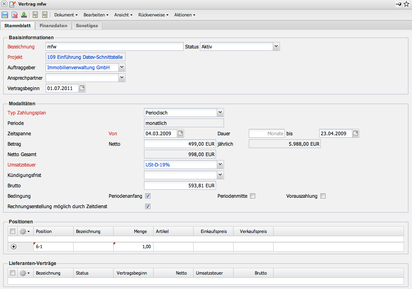Open the Umsatzsteuer dropdown
412x289 pixels.
point(220,165)
